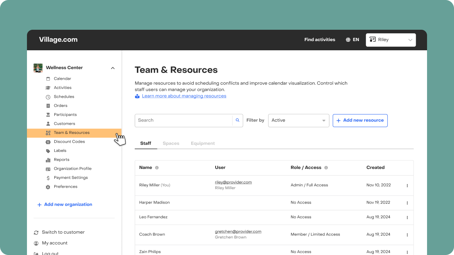The image size is (454, 255).
Task: Click the Schedules clock icon
Action: click(48, 97)
